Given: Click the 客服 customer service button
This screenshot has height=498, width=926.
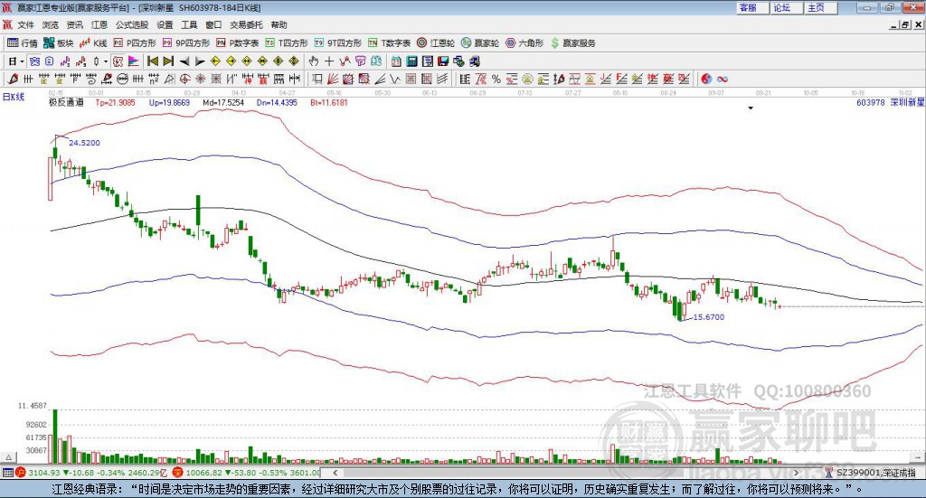Looking at the screenshot, I should (x=752, y=7).
